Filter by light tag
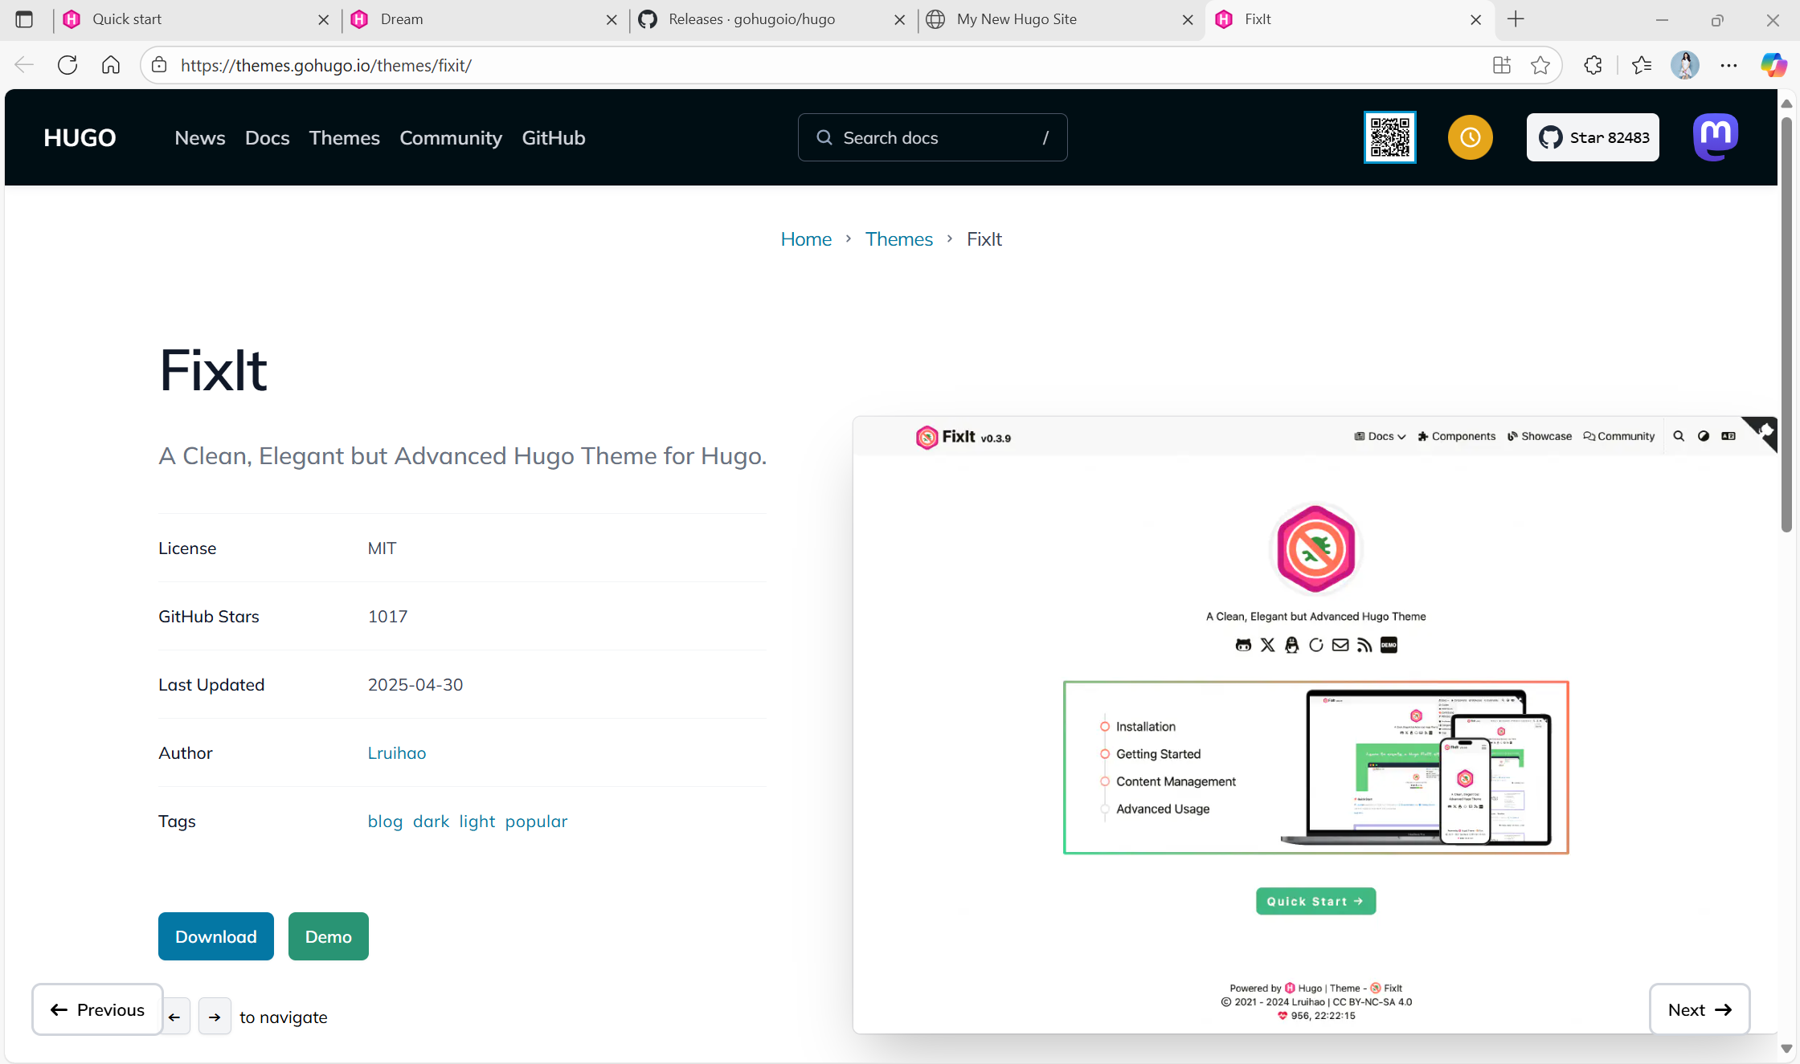The height and width of the screenshot is (1064, 1800). pos(477,821)
